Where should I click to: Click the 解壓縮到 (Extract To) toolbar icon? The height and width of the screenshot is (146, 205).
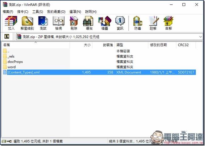point(27,23)
